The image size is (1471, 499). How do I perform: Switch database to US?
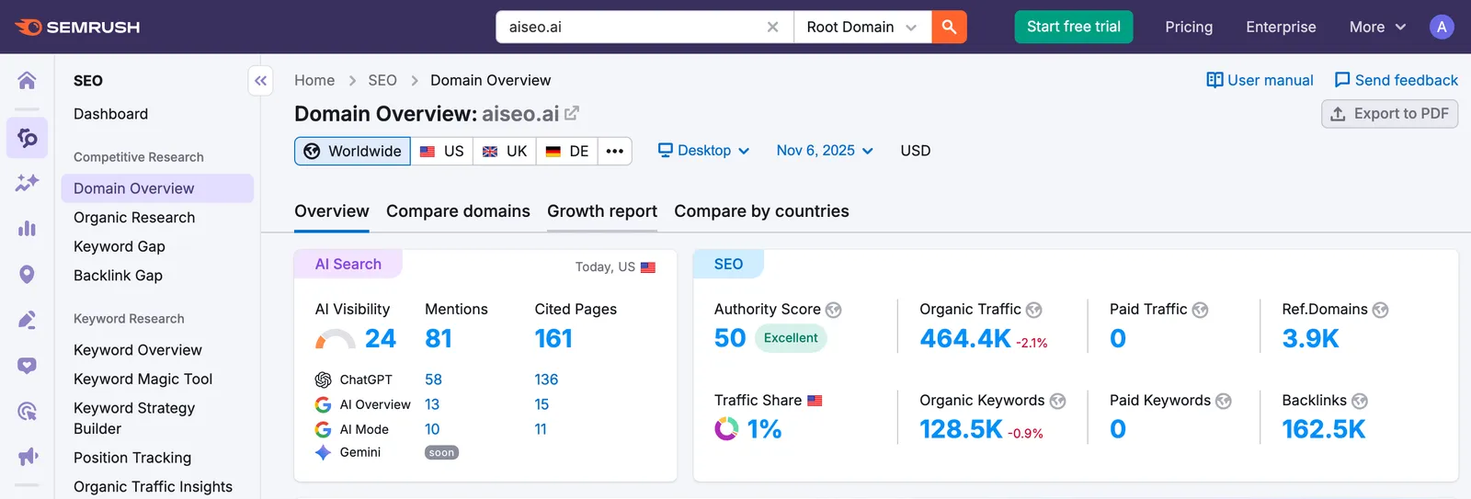442,151
